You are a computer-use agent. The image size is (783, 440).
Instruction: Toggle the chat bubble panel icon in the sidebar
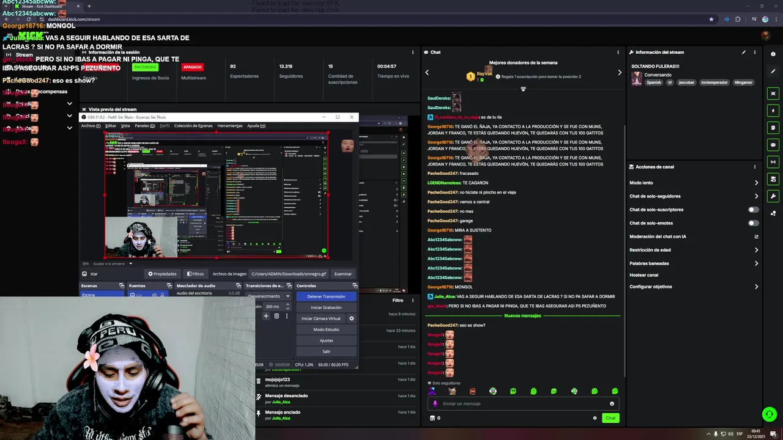(x=773, y=145)
